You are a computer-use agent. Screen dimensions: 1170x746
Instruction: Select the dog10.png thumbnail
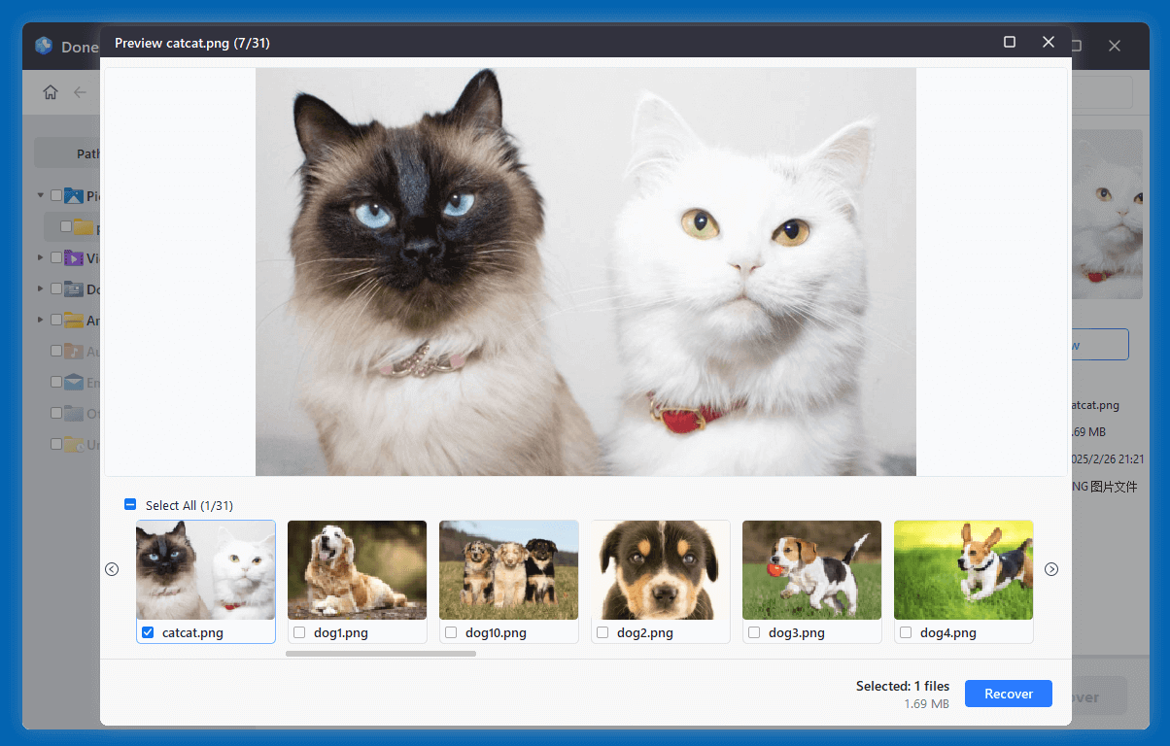pyautogui.click(x=508, y=570)
